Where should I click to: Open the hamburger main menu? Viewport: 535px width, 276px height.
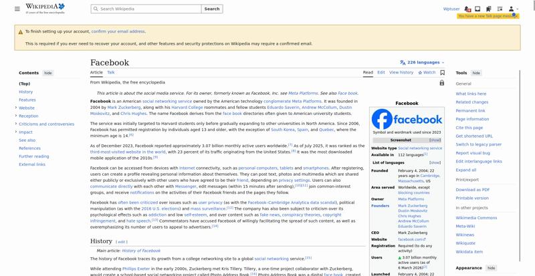point(17,9)
